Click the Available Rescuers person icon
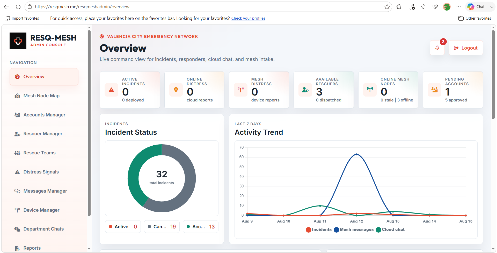The image size is (497, 253). tap(305, 90)
